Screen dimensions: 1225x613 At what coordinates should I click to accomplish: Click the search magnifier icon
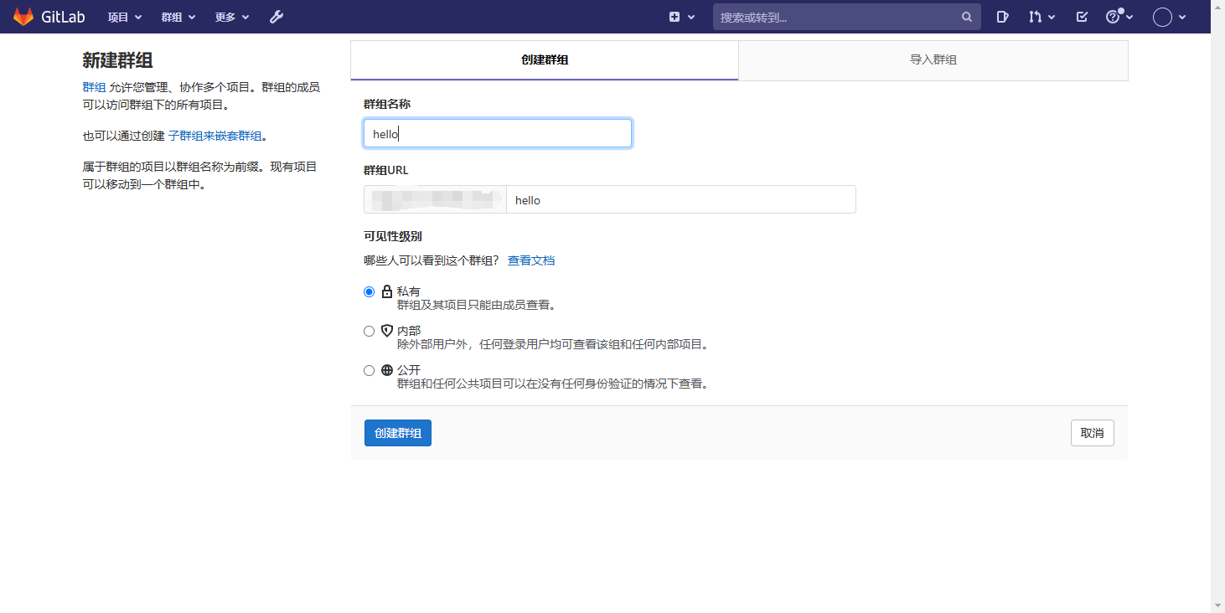coord(966,17)
